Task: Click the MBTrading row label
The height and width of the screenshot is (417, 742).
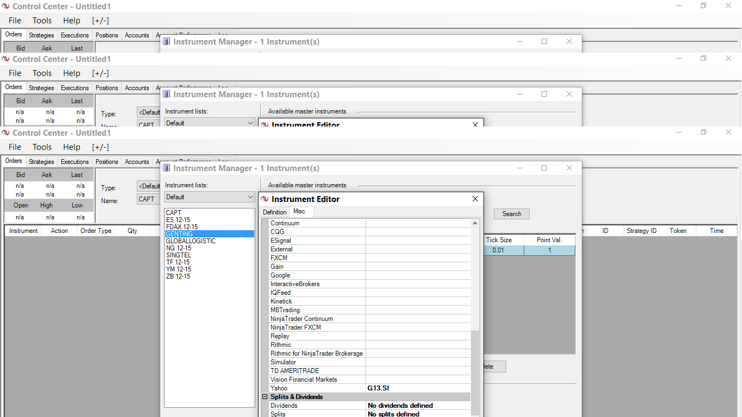Action: click(285, 310)
